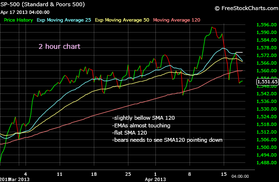Click the 1,494.00 price axis label
This screenshot has width=279, height=182.
point(266,155)
